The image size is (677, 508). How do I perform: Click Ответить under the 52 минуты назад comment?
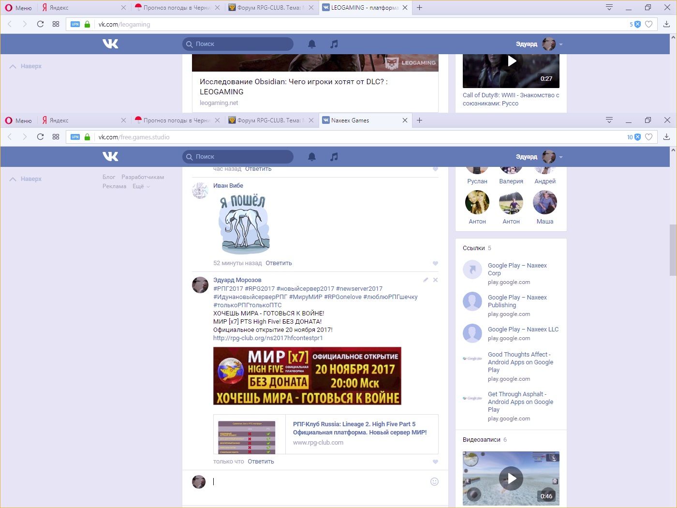coord(279,263)
